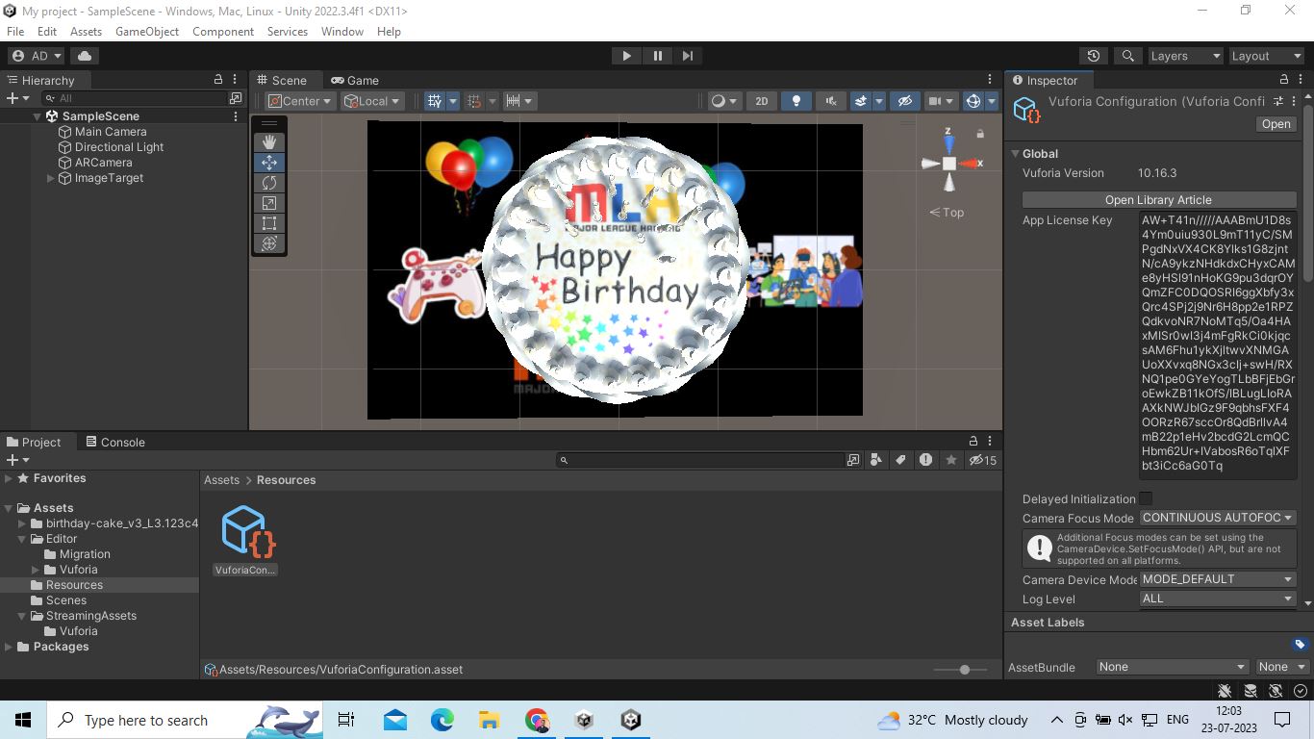The width and height of the screenshot is (1314, 739).
Task: Enable the Delayed Initialization checkbox
Action: (x=1145, y=498)
